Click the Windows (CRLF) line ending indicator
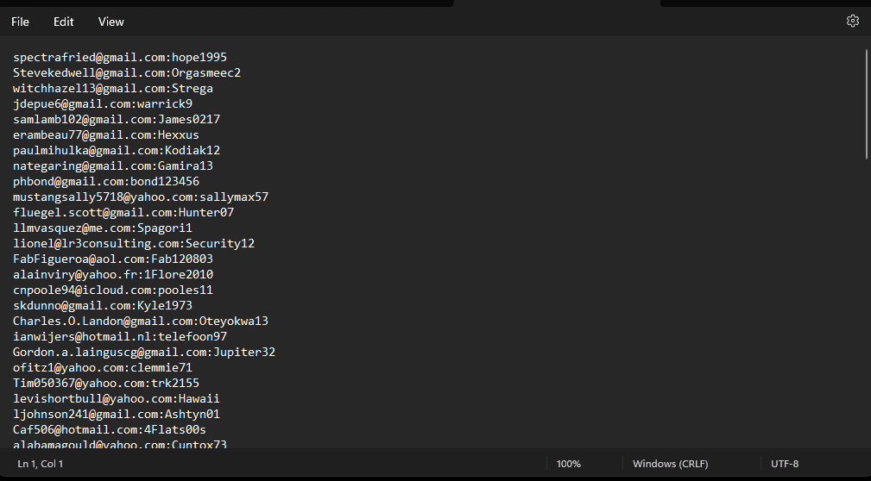The height and width of the screenshot is (481, 871). (x=670, y=464)
